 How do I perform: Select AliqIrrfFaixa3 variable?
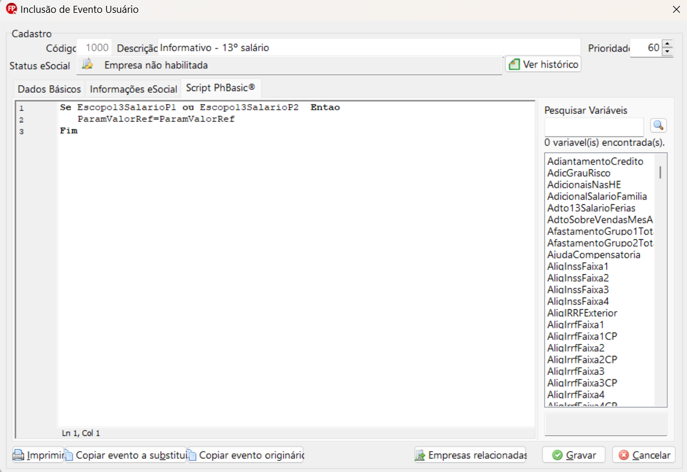[576, 371]
